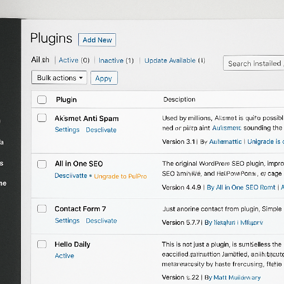
Task: Click the All in One SEO plugin name
Action: point(79,164)
